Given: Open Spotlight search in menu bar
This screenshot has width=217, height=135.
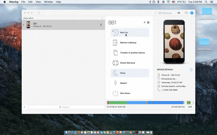Looking at the screenshot, I should (206, 2).
